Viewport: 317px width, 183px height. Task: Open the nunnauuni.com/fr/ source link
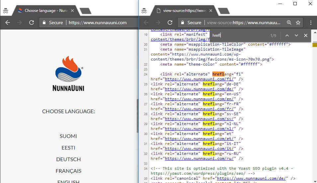199,109
